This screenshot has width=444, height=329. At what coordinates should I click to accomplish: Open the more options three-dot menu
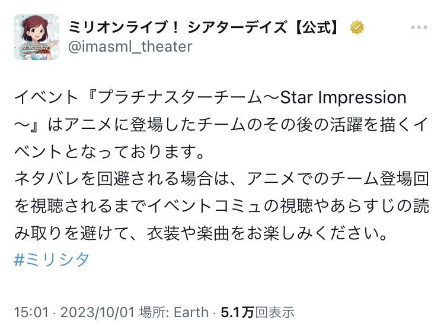click(419, 27)
